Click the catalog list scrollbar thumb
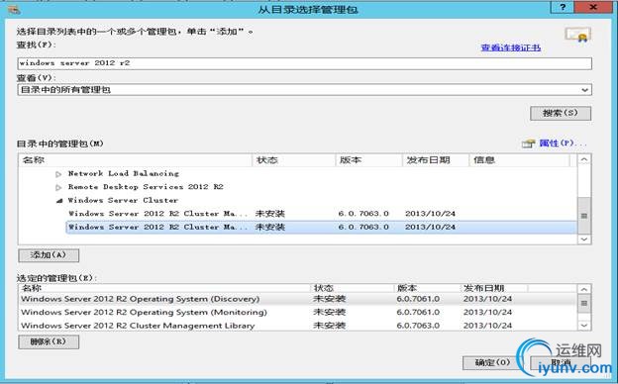 point(584,216)
